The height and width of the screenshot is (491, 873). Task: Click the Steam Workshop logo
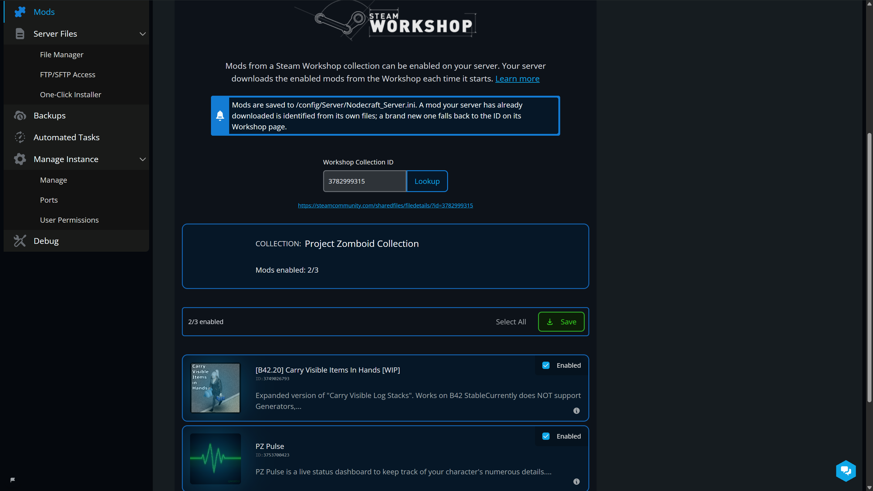pos(385,21)
